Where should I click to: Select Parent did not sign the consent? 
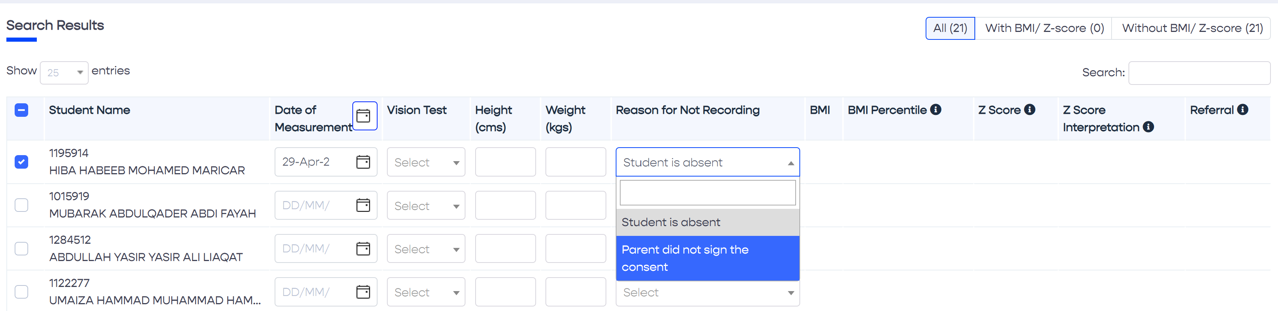click(x=707, y=258)
